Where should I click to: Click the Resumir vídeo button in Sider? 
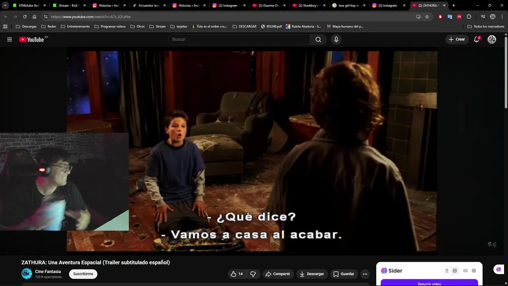(x=429, y=284)
